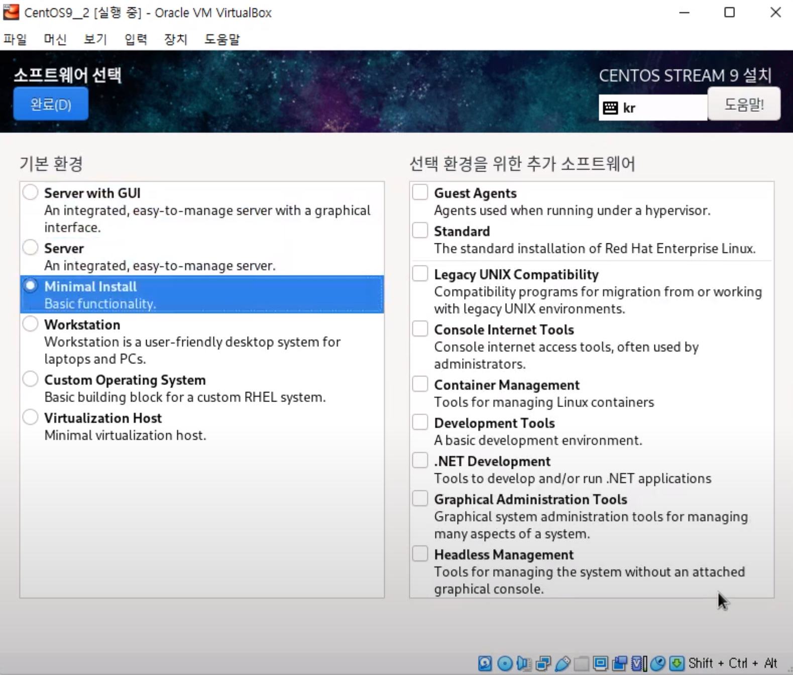The image size is (793, 675).
Task: Open the 도움말 menu
Action: click(x=222, y=39)
